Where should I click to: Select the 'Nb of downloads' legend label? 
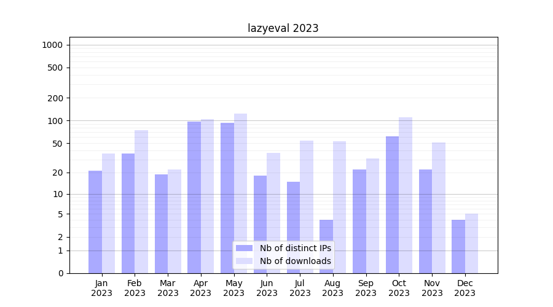[x=295, y=261]
